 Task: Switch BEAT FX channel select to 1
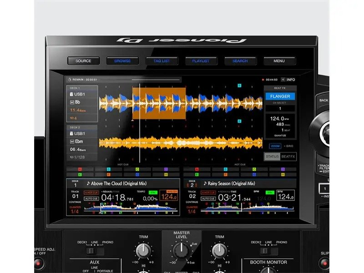(x=281, y=108)
